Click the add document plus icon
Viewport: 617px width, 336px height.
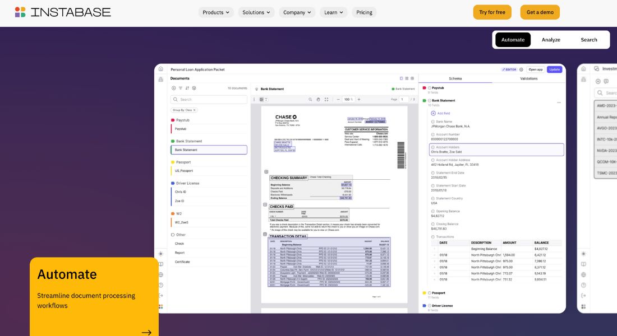(174, 88)
